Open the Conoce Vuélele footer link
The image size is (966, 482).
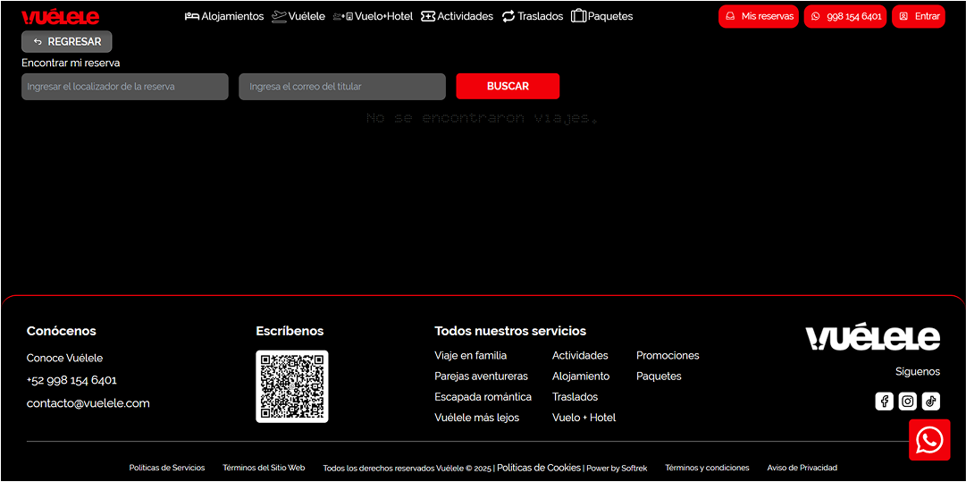64,358
